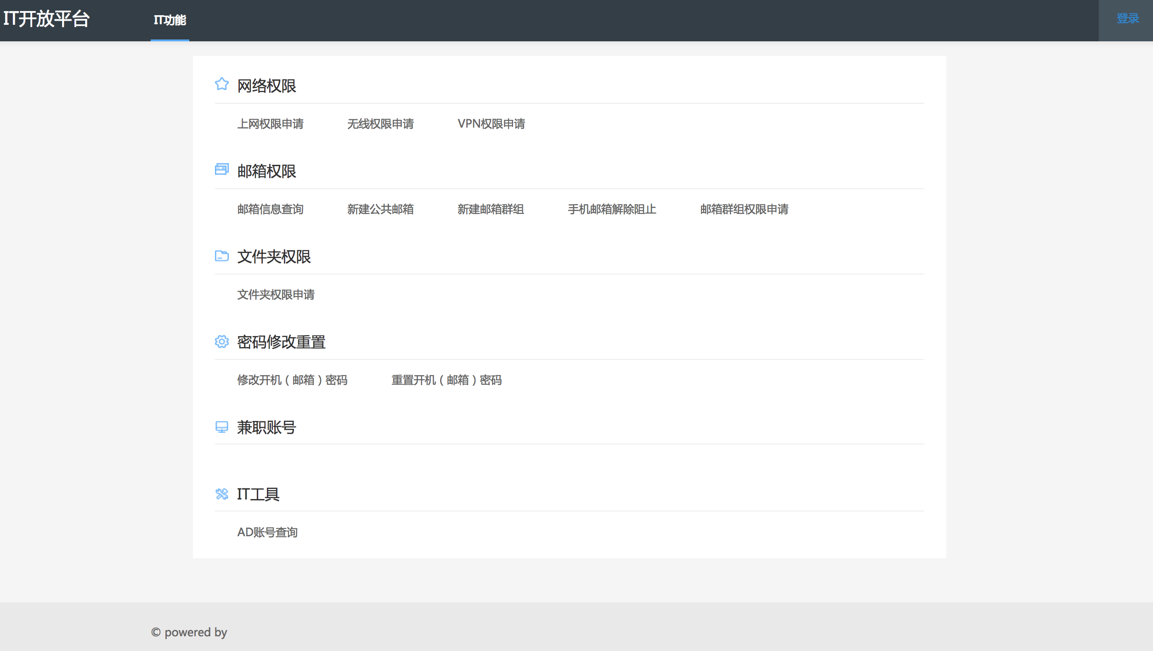The image size is (1153, 651).
Task: Open 文件夹权限申请 link
Action: [x=276, y=295]
